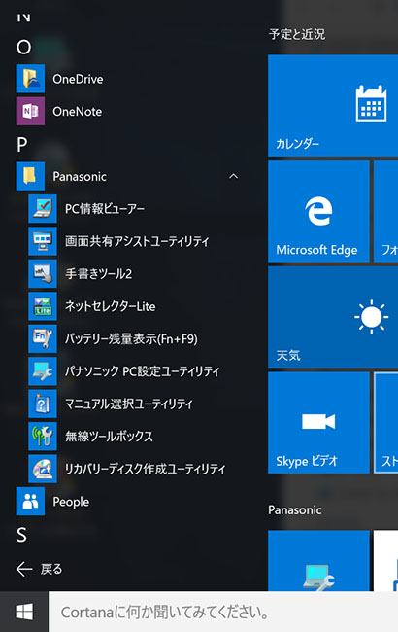Click the 画面共有アシストユーティリティ label
398x632 pixels.
(137, 241)
